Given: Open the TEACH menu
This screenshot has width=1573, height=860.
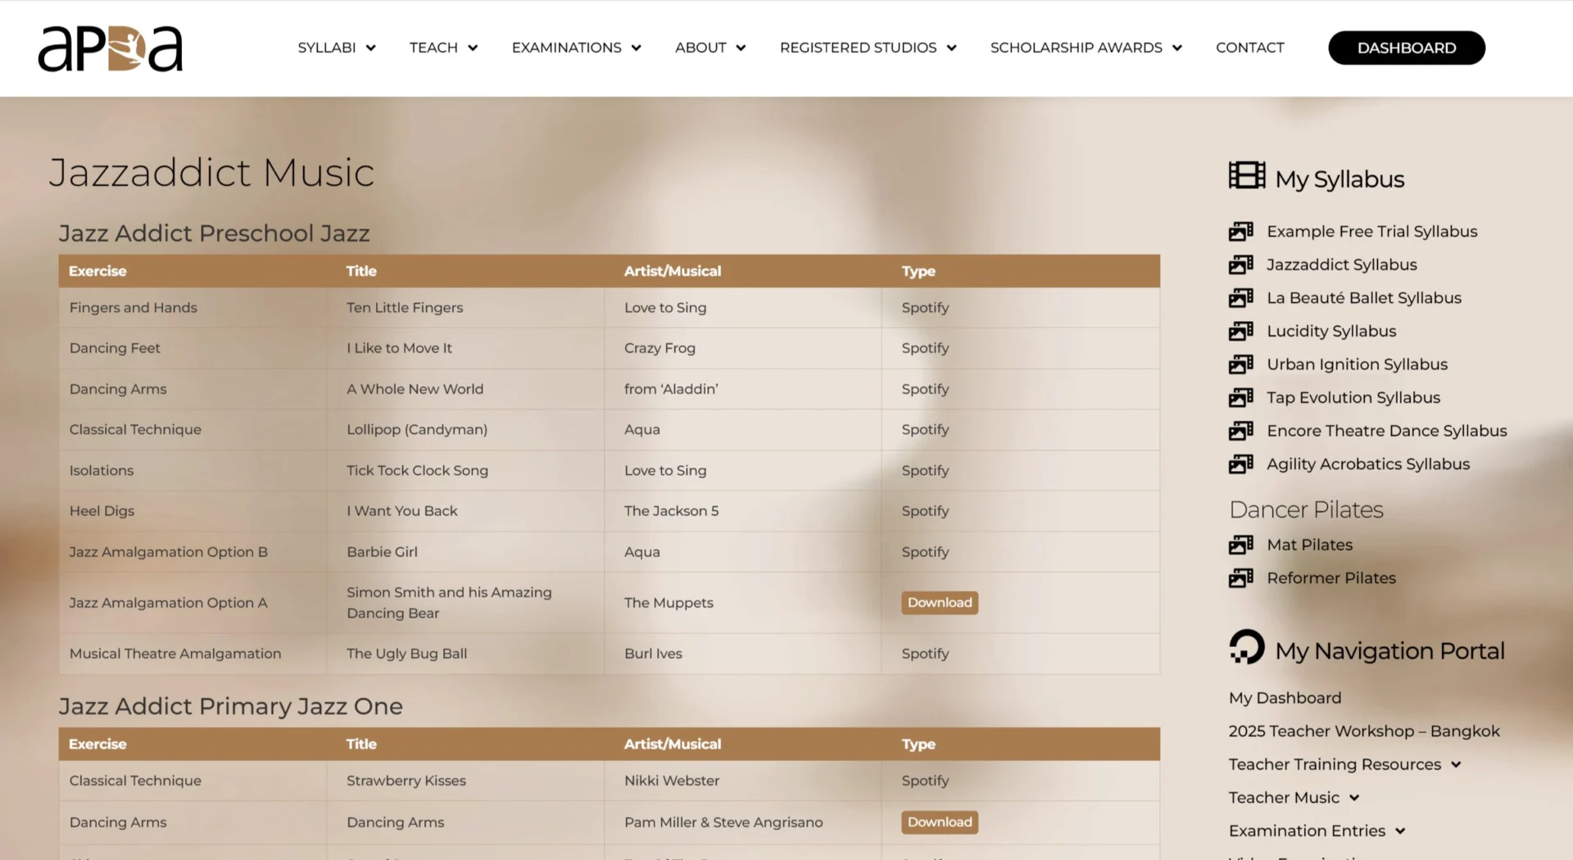Looking at the screenshot, I should [433, 48].
